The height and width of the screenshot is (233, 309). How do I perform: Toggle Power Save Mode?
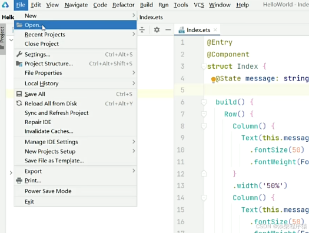pos(75,191)
